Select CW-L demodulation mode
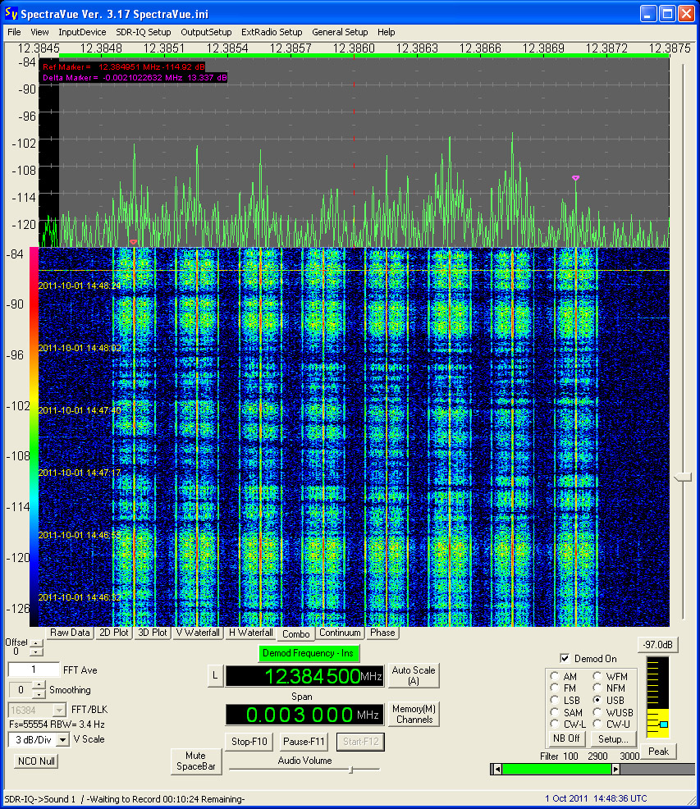The image size is (700, 809). (555, 724)
